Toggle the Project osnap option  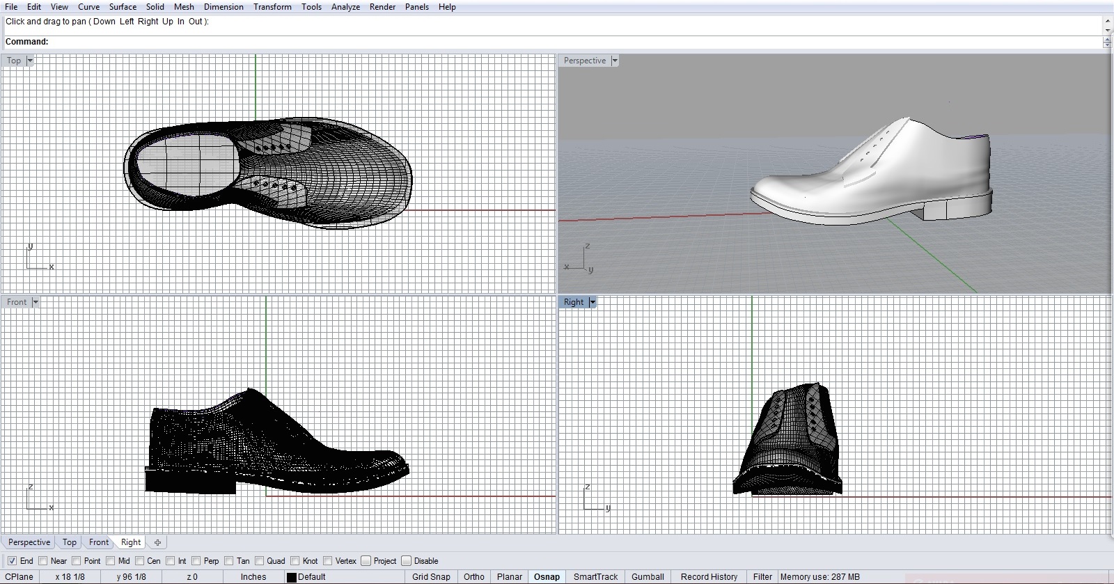click(366, 561)
